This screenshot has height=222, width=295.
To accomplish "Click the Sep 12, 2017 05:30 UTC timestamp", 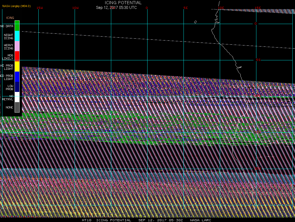I will point(116,8).
